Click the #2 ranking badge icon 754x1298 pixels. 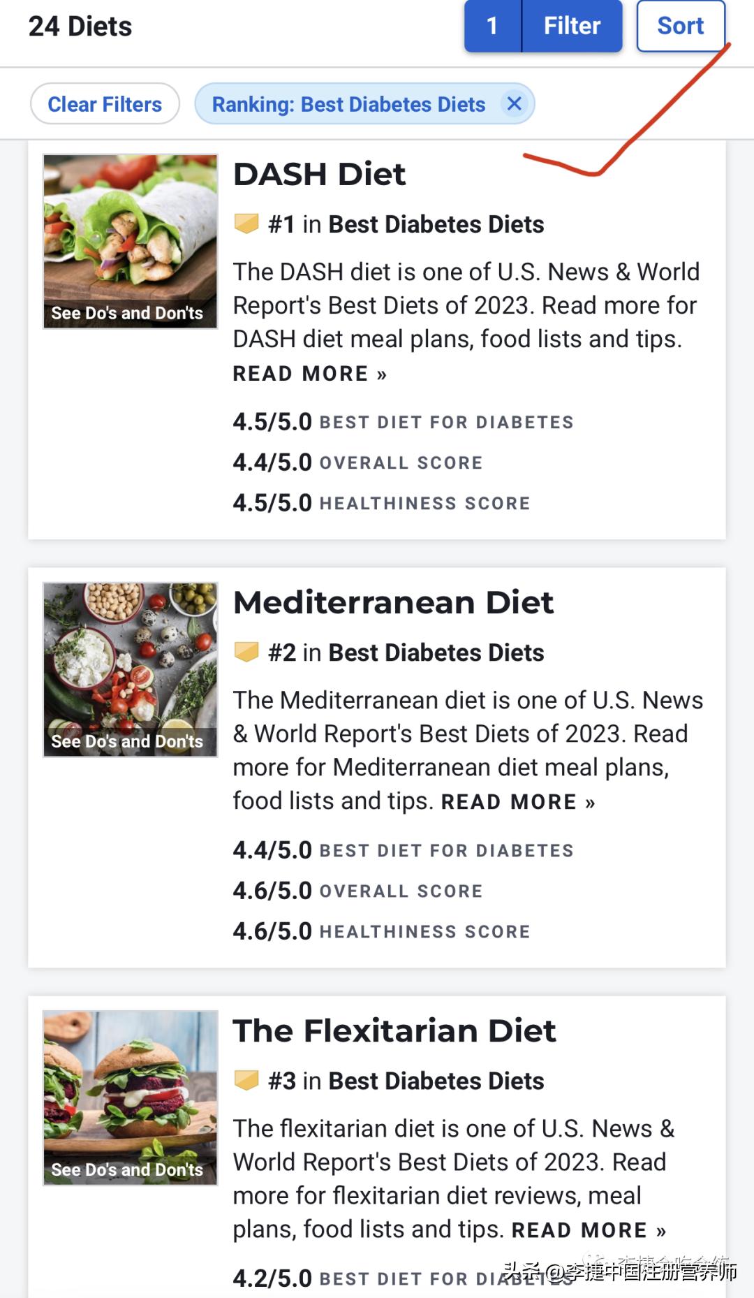pyautogui.click(x=246, y=652)
